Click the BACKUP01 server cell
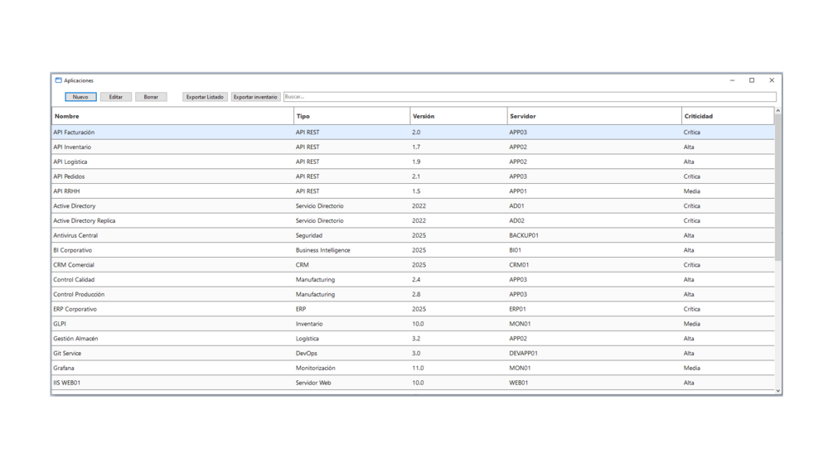This screenshot has height=468, width=833. (x=524, y=235)
